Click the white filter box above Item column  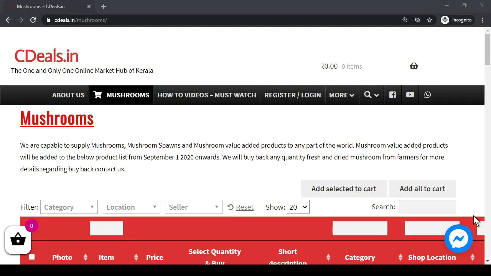tap(106, 228)
